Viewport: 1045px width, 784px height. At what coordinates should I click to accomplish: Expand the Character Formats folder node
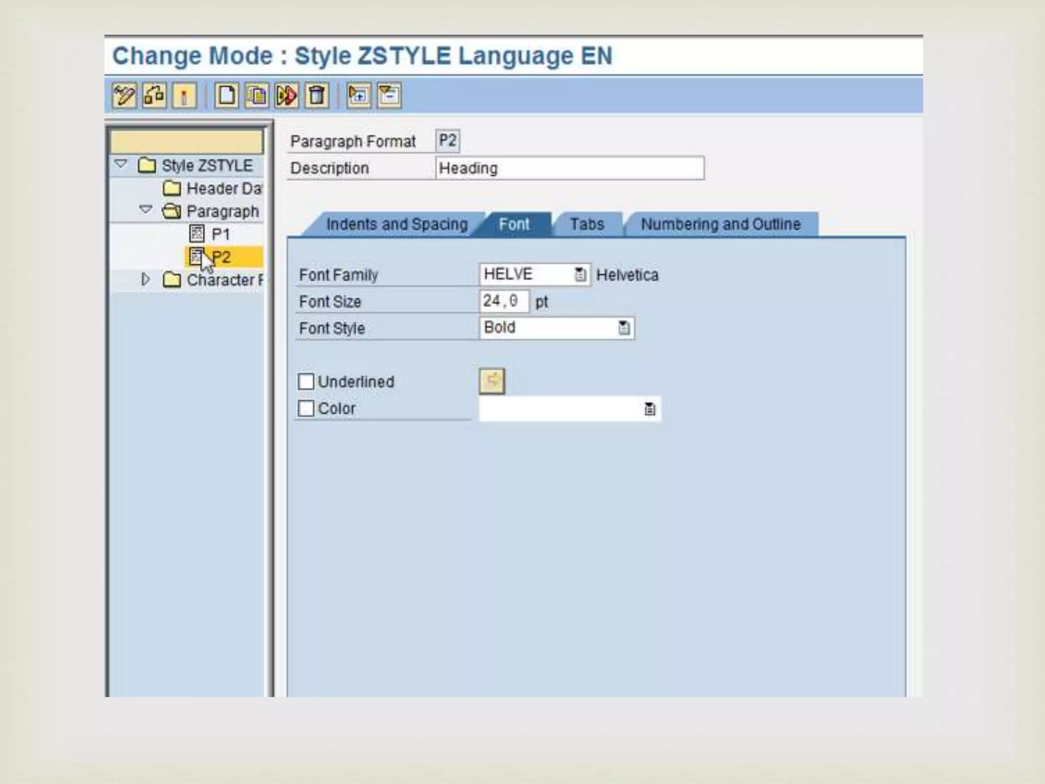145,279
